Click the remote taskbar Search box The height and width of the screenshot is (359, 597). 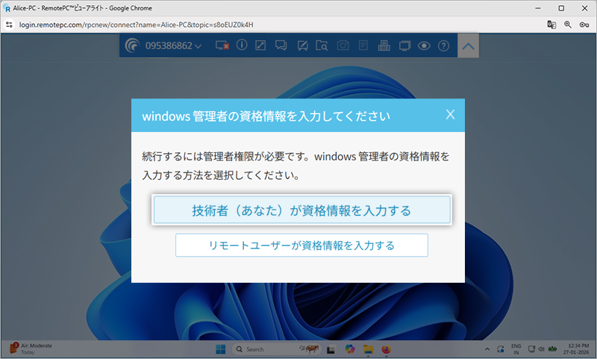pos(276,349)
